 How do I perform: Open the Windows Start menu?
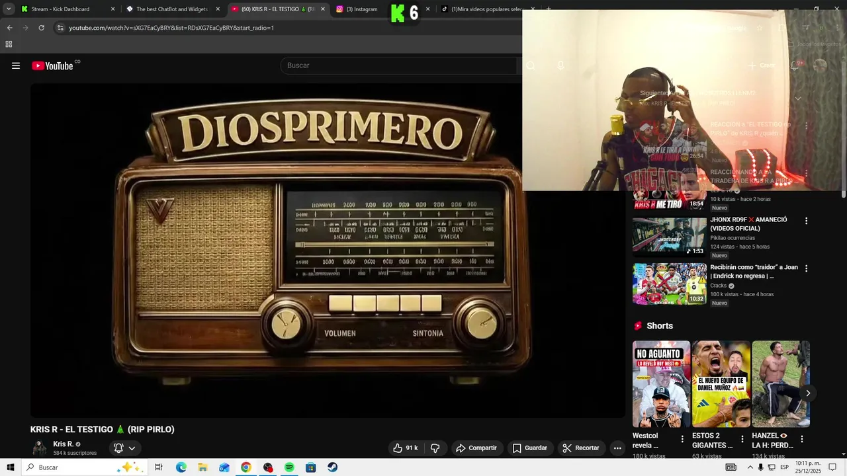coord(11,467)
